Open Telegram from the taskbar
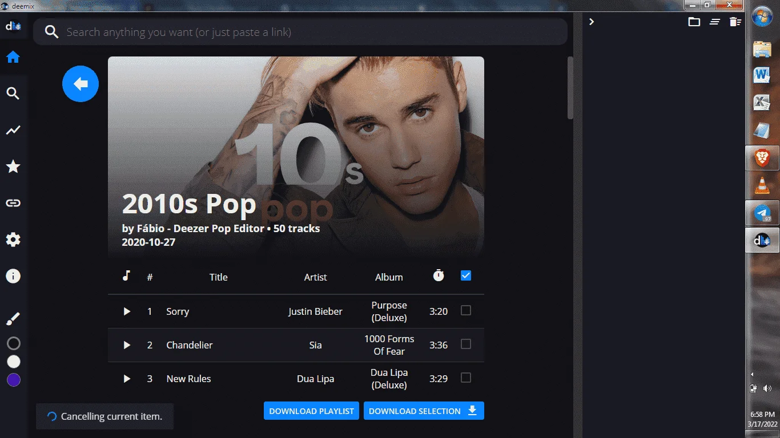 [x=762, y=213]
